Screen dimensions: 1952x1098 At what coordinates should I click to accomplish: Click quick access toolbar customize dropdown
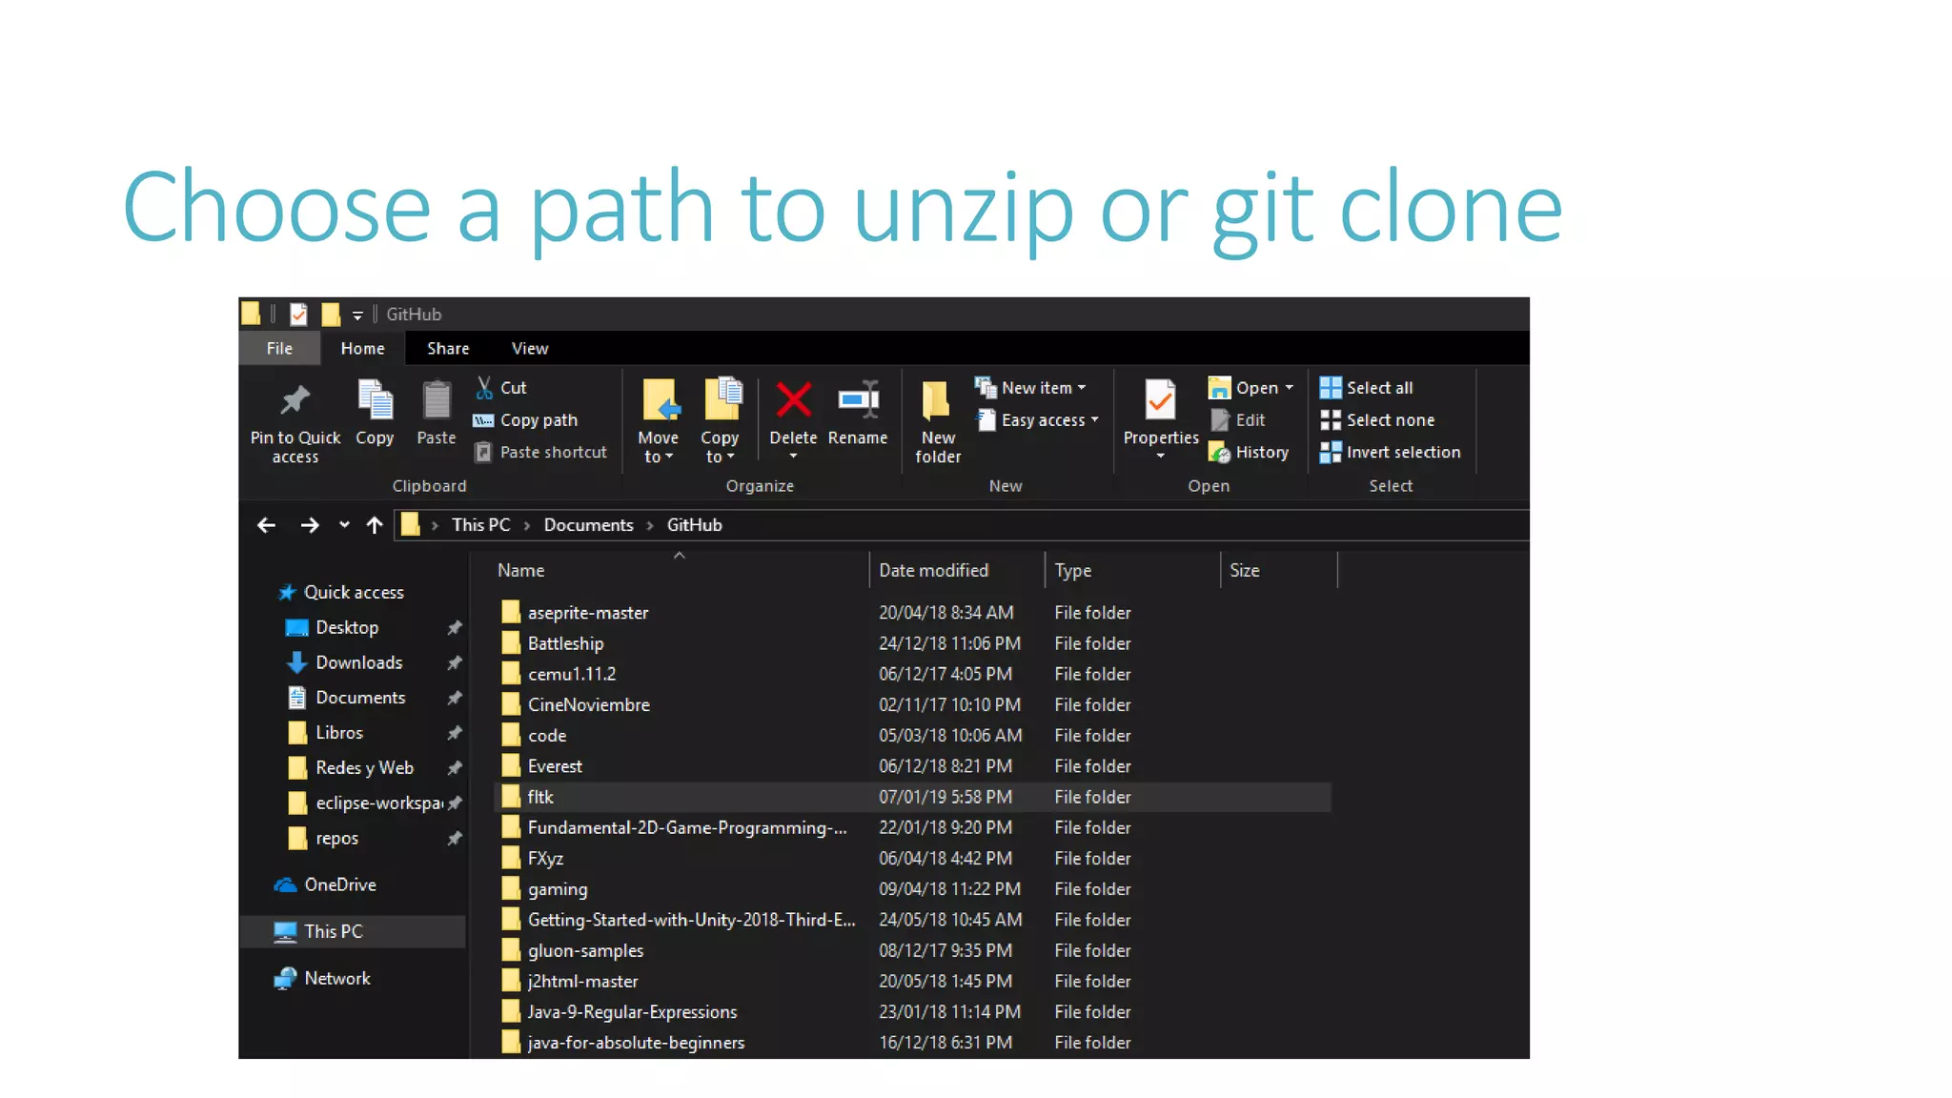click(x=357, y=315)
